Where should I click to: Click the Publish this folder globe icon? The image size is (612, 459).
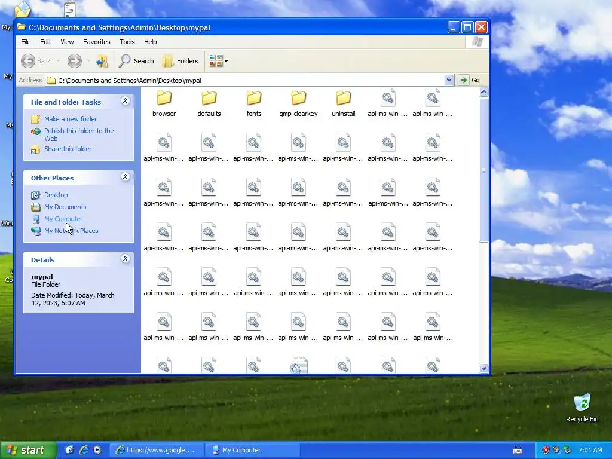tap(35, 131)
